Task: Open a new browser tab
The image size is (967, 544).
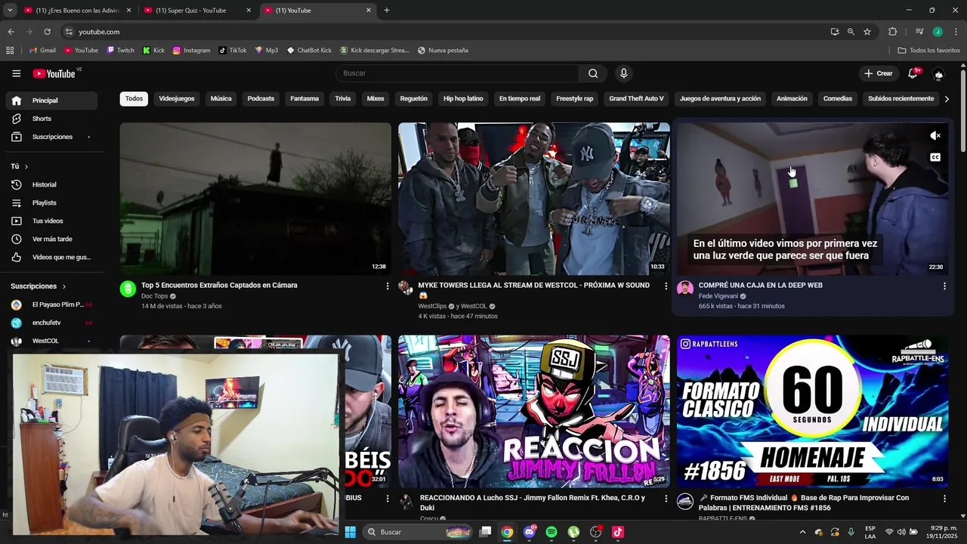Action: tap(387, 11)
